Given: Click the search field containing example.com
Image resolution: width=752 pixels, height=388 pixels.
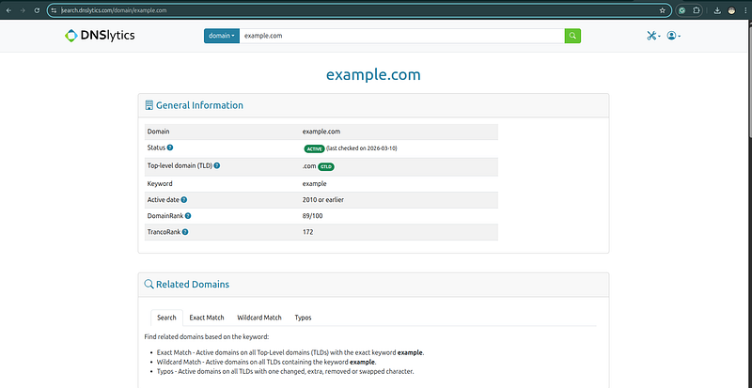Looking at the screenshot, I should (402, 36).
